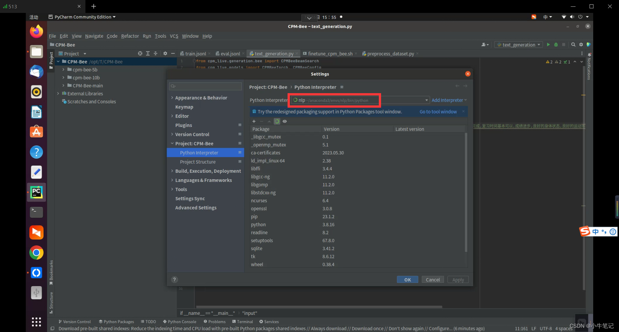Open text_generation run configuration dropdown
Screen dimensions: 619x332
point(518,45)
